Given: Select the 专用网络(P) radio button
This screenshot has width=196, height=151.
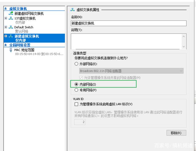Looking at the screenshot, I should (x=76, y=90).
